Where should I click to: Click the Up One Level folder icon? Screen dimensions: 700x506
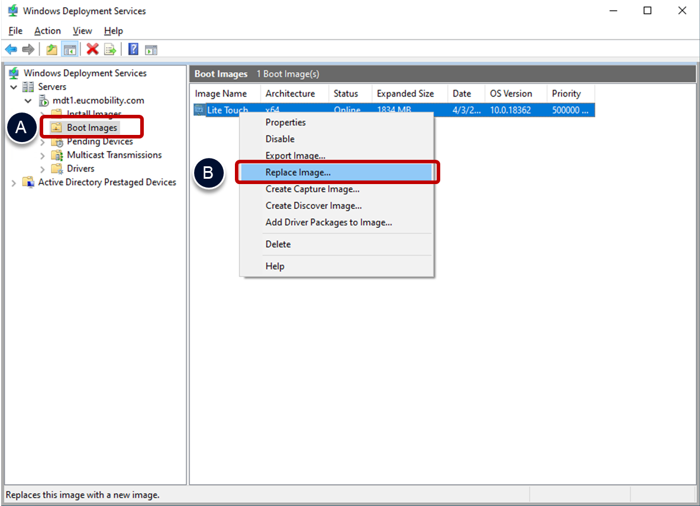coord(52,50)
